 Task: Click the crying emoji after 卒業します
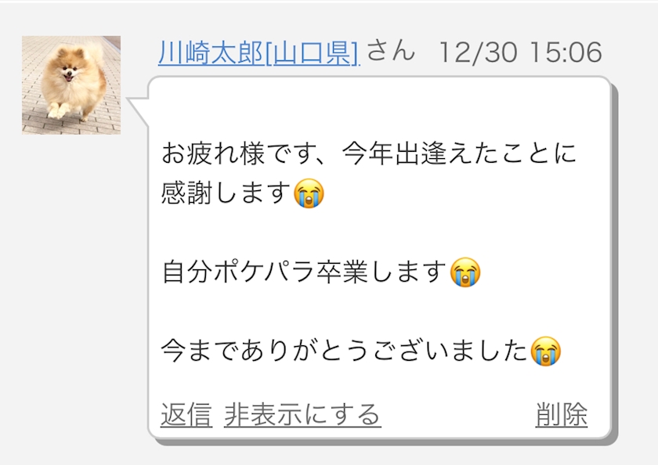click(465, 272)
